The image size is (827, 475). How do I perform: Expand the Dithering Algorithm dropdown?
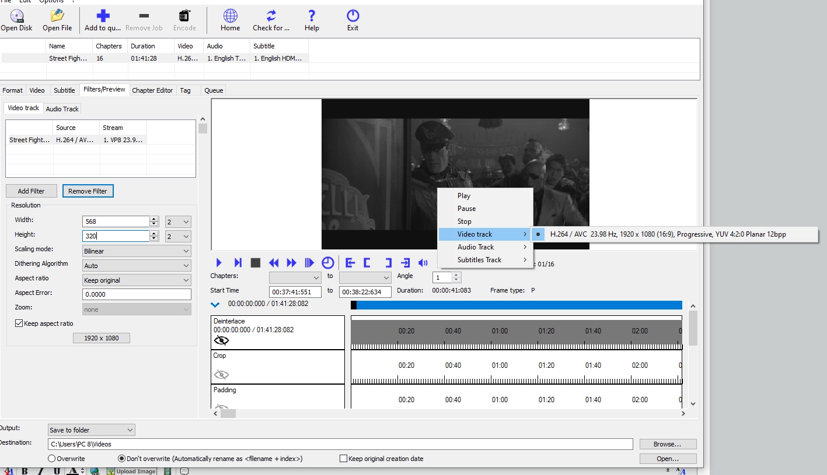[x=137, y=266]
